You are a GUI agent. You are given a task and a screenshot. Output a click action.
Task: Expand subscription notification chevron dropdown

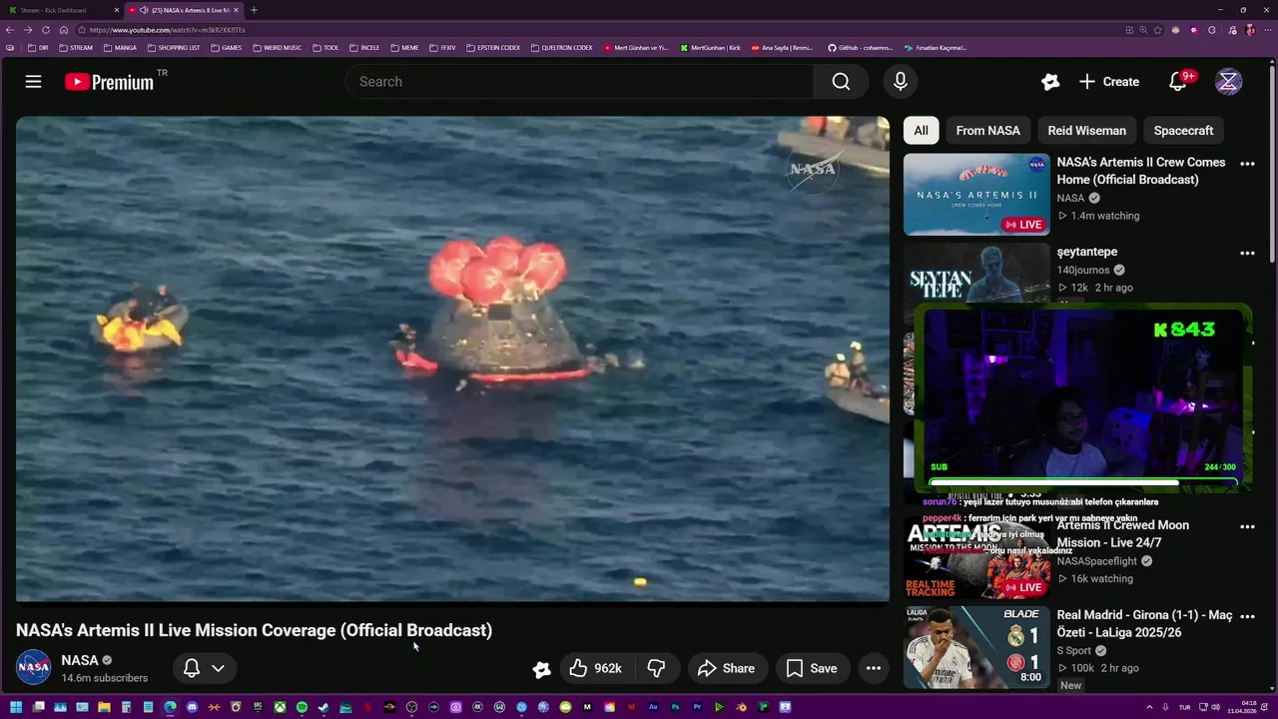pos(218,668)
